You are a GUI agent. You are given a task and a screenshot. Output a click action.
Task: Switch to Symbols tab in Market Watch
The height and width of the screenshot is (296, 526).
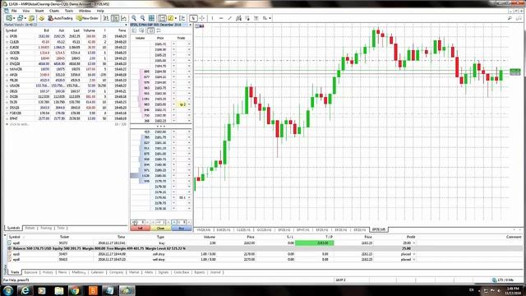(x=13, y=228)
